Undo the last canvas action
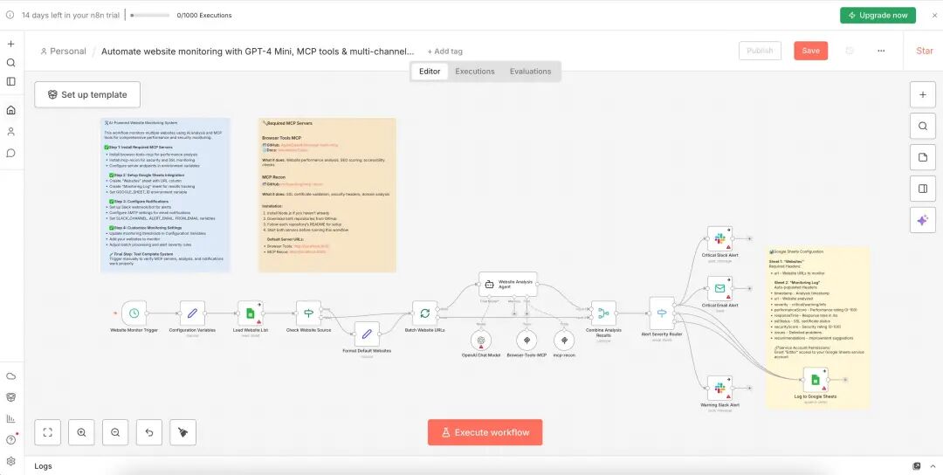Screen dimensions: 943x475 coord(149,432)
